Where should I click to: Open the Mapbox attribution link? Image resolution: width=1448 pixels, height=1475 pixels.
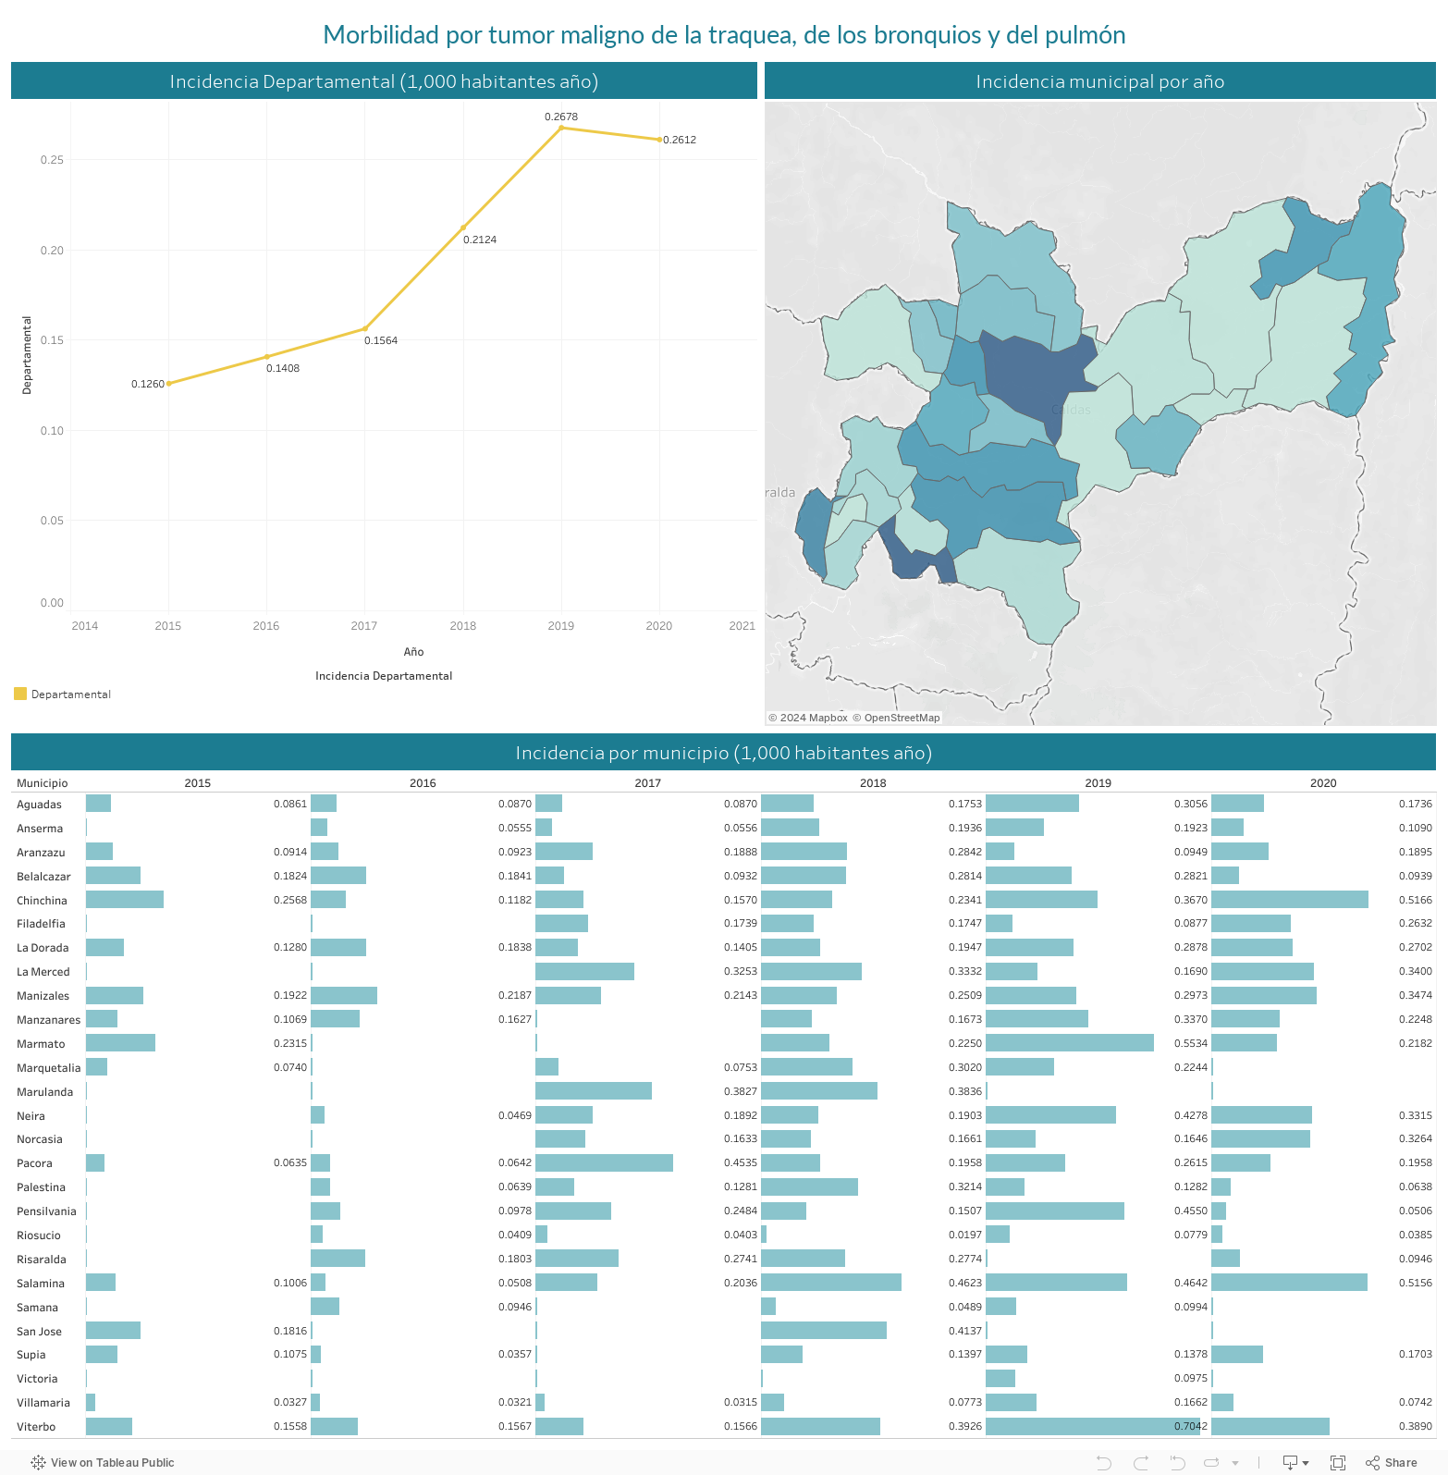tap(807, 718)
